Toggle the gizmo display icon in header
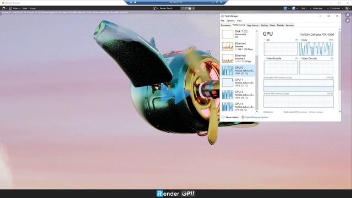This screenshot has width=352, height=198. coord(286,8)
